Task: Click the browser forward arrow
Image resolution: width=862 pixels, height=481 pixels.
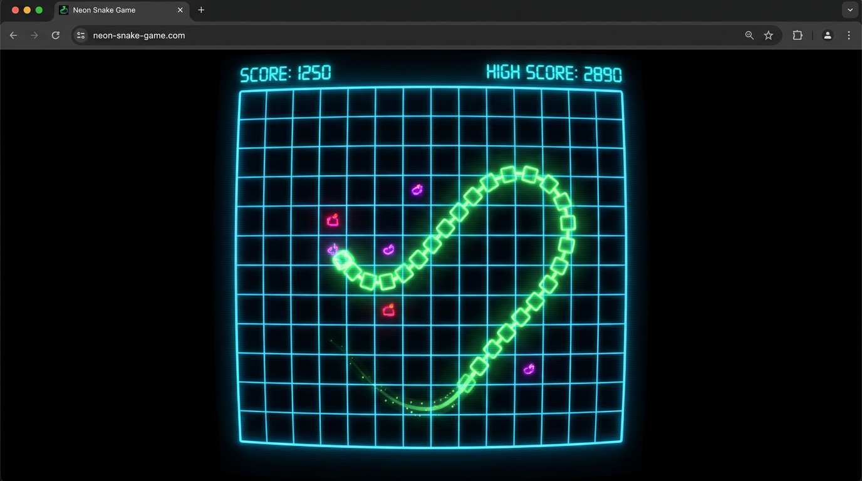Action: pos(34,36)
